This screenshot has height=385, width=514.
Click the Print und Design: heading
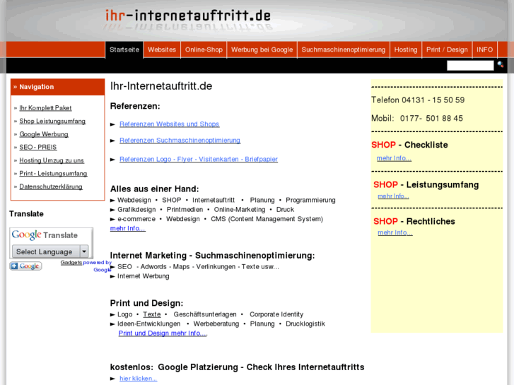point(146,303)
